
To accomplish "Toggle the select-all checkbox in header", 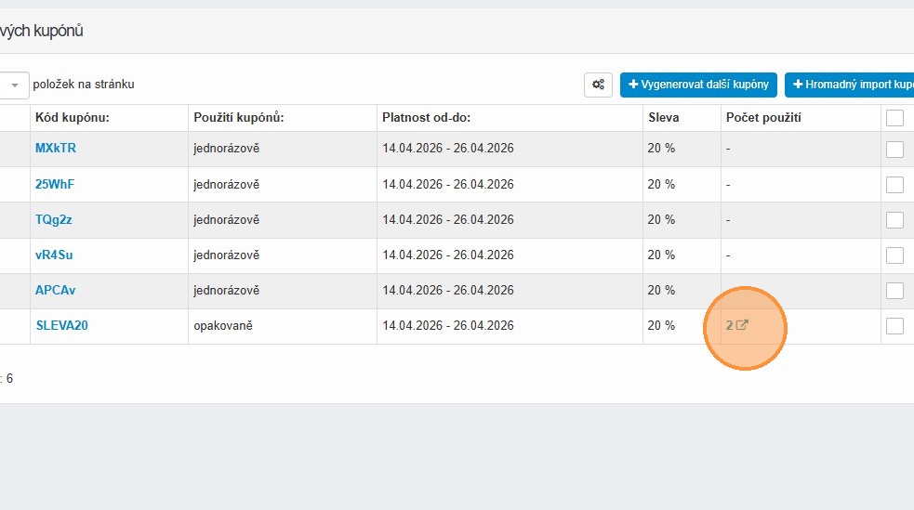I will 894,118.
